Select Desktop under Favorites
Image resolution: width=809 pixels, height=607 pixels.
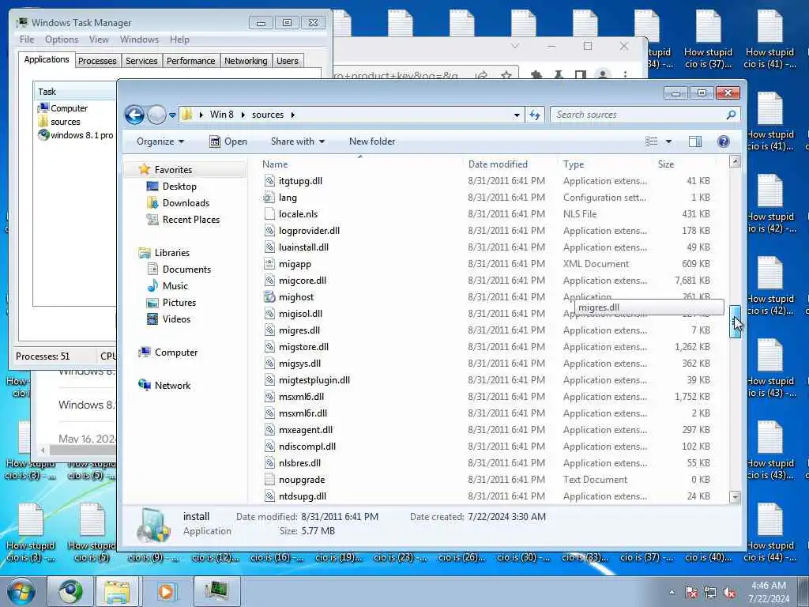click(x=179, y=187)
